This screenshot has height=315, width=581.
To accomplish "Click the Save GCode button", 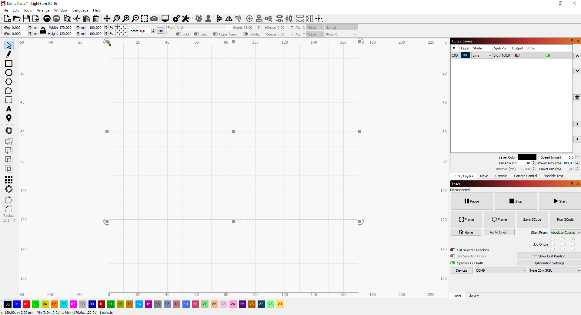I will tap(532, 219).
